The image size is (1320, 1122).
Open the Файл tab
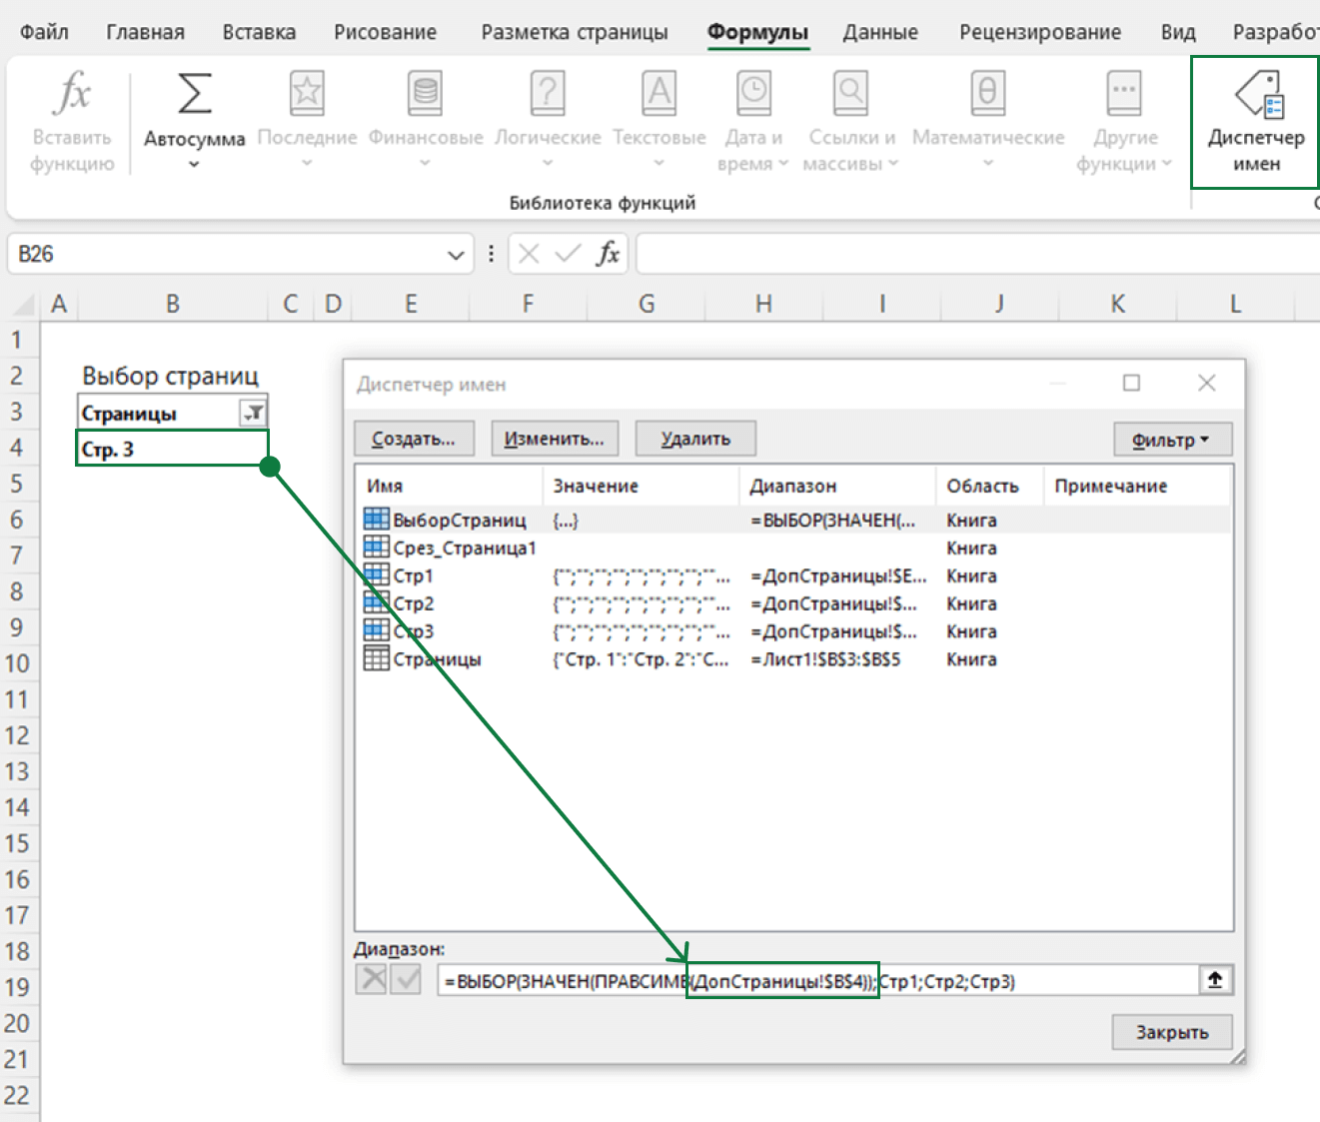click(44, 32)
